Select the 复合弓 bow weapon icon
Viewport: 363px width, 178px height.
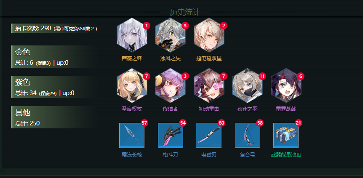tap(248, 135)
